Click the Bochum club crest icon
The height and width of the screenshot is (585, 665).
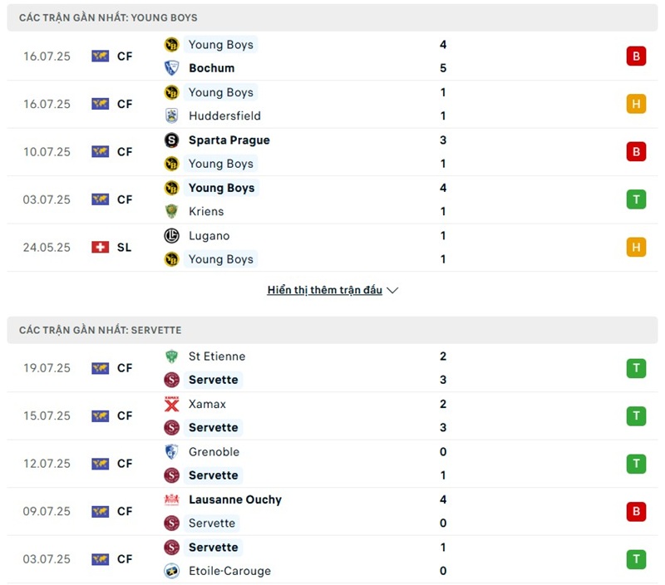coord(171,68)
